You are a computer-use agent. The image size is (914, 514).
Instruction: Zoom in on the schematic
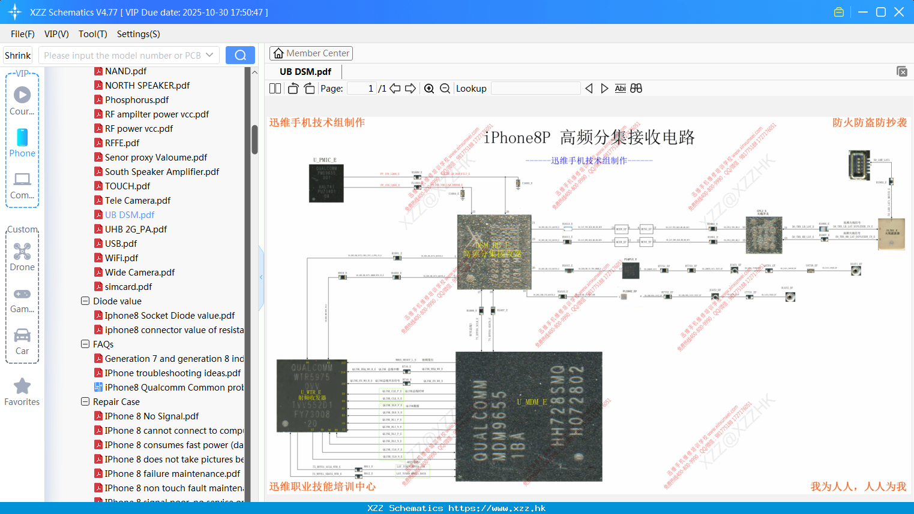[429, 89]
